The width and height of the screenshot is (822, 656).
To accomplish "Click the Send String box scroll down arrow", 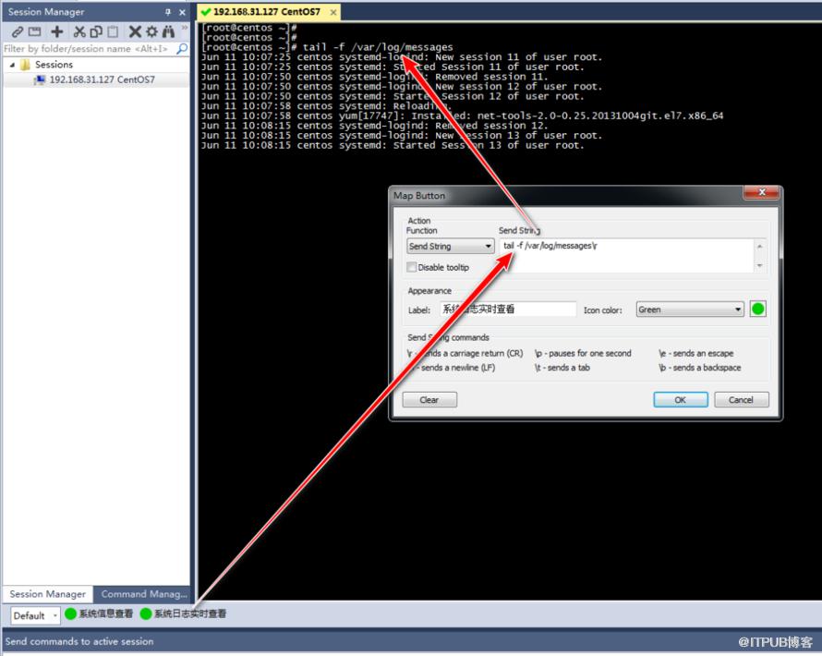I will [x=759, y=266].
